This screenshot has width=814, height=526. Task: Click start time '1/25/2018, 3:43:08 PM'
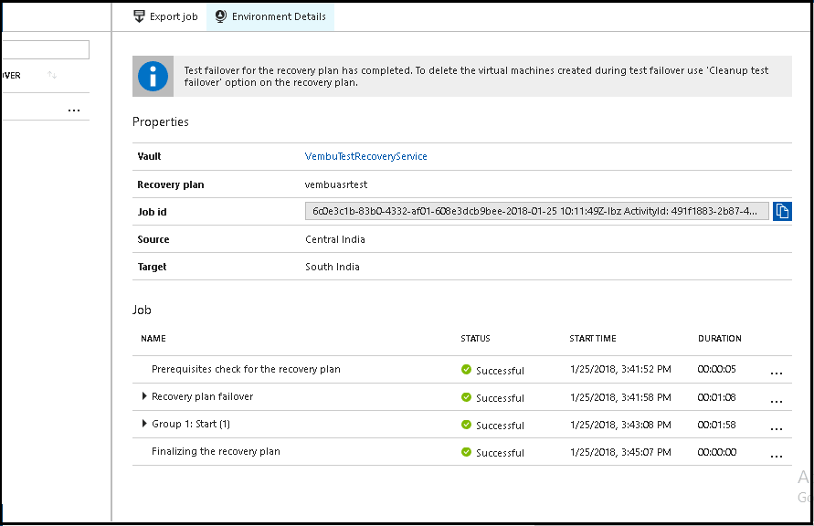[620, 425]
